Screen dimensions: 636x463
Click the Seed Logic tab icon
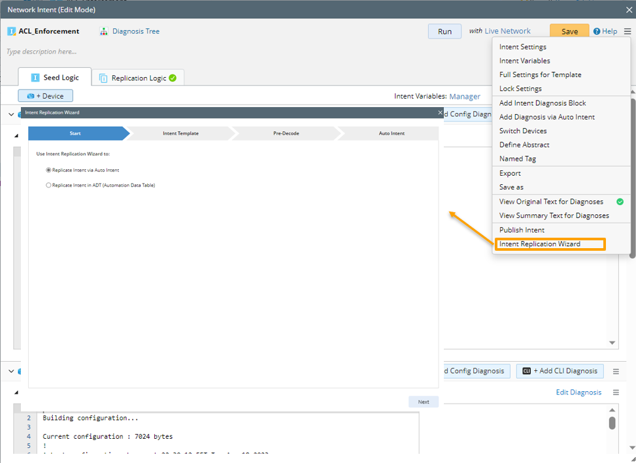pos(35,77)
